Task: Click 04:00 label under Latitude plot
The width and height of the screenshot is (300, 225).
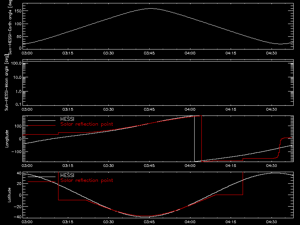Action: click(x=190, y=222)
